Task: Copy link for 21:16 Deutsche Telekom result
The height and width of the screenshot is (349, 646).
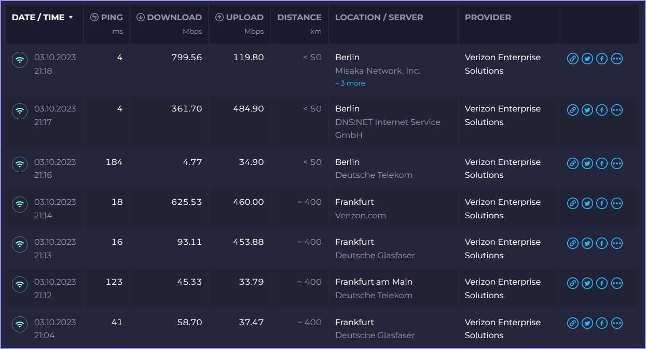Action: (x=573, y=163)
